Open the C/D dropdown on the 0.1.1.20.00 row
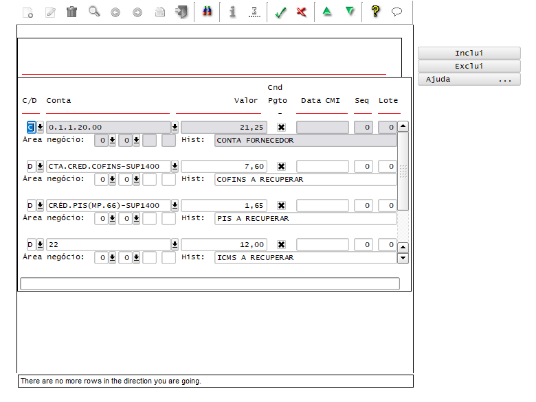 40,128
